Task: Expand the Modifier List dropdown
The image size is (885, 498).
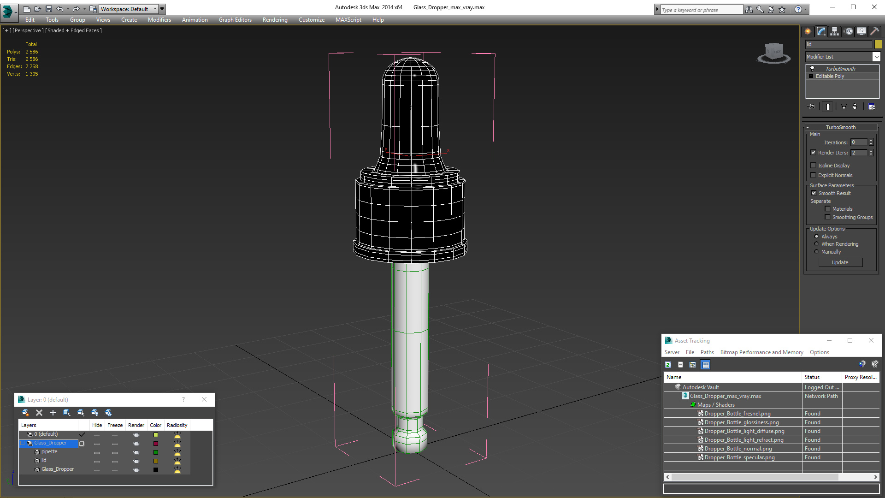Action: pyautogui.click(x=876, y=57)
